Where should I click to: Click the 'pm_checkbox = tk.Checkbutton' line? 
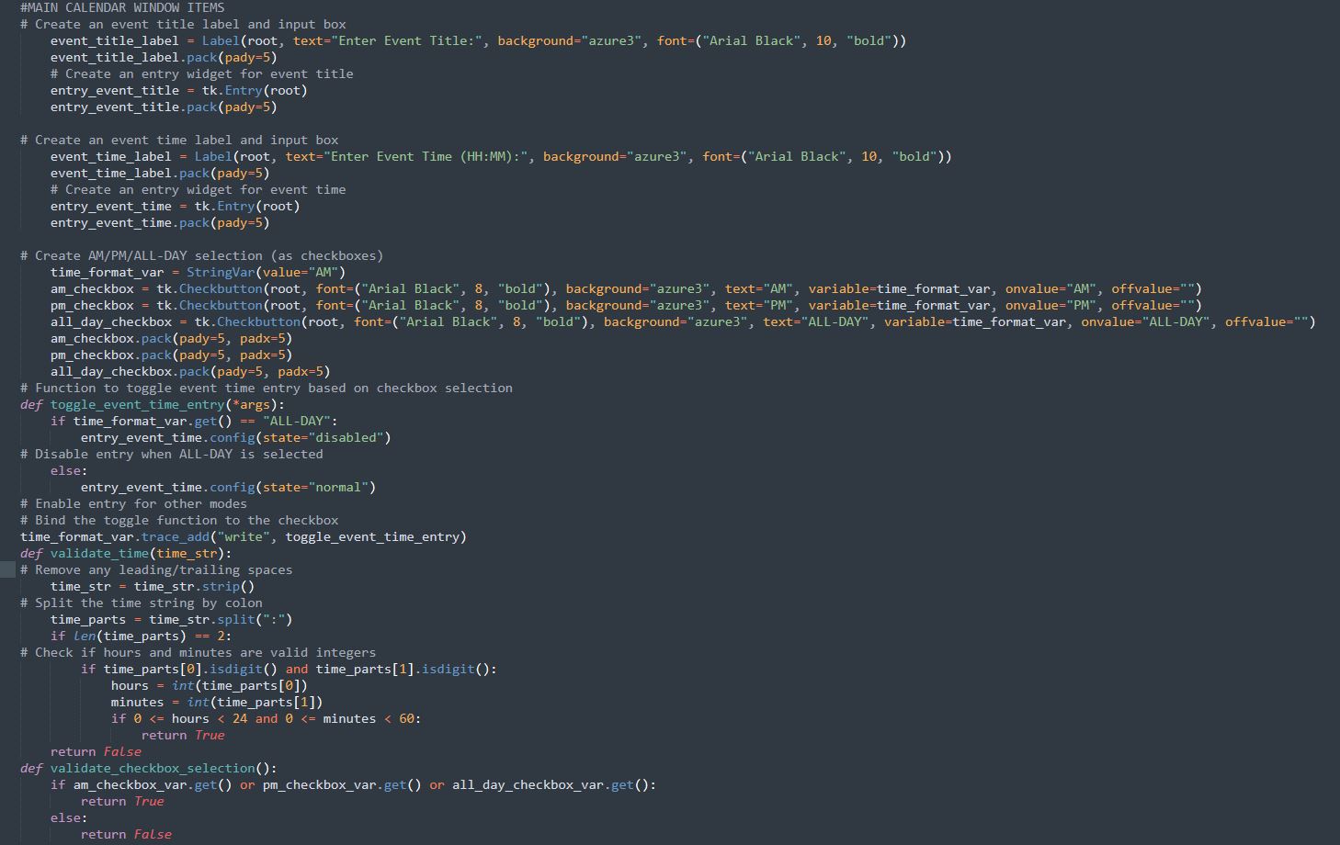[626, 305]
